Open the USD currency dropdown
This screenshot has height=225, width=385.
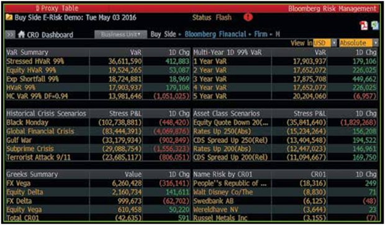click(x=325, y=43)
